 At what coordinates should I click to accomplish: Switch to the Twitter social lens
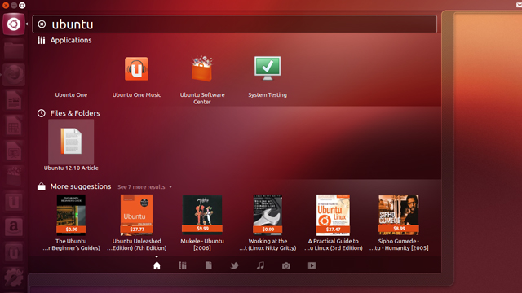[x=235, y=265]
